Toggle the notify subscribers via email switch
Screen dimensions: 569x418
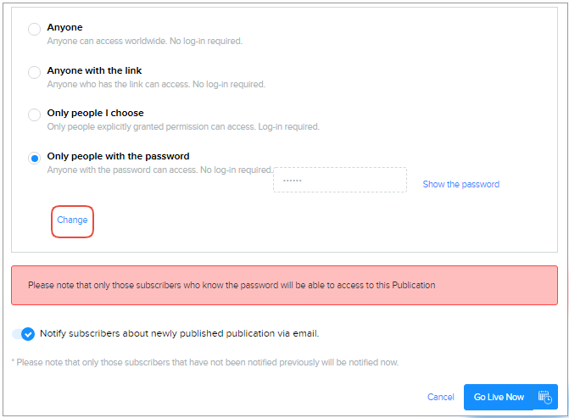tap(24, 334)
